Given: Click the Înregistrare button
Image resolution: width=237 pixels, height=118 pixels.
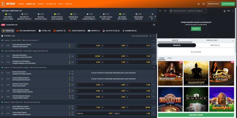Looking at the screenshot, I should pyautogui.click(x=213, y=4).
